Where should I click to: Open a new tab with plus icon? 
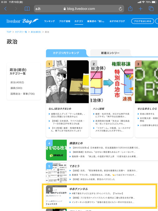coord(141,9)
